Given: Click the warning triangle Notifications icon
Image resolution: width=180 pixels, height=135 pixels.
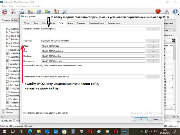Looking at the screenshot, I should tap(166, 12).
